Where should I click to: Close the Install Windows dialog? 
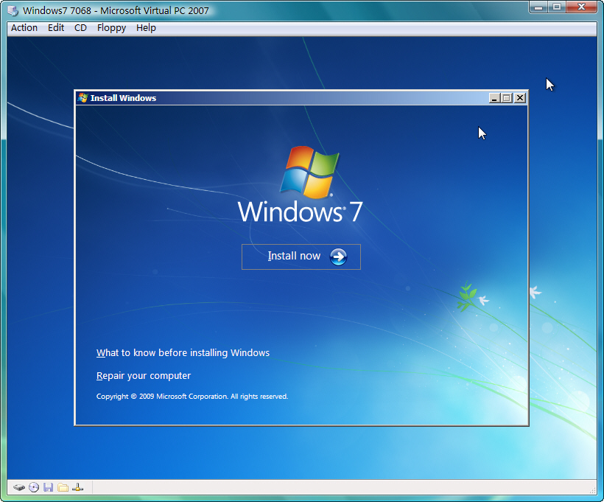tap(520, 98)
